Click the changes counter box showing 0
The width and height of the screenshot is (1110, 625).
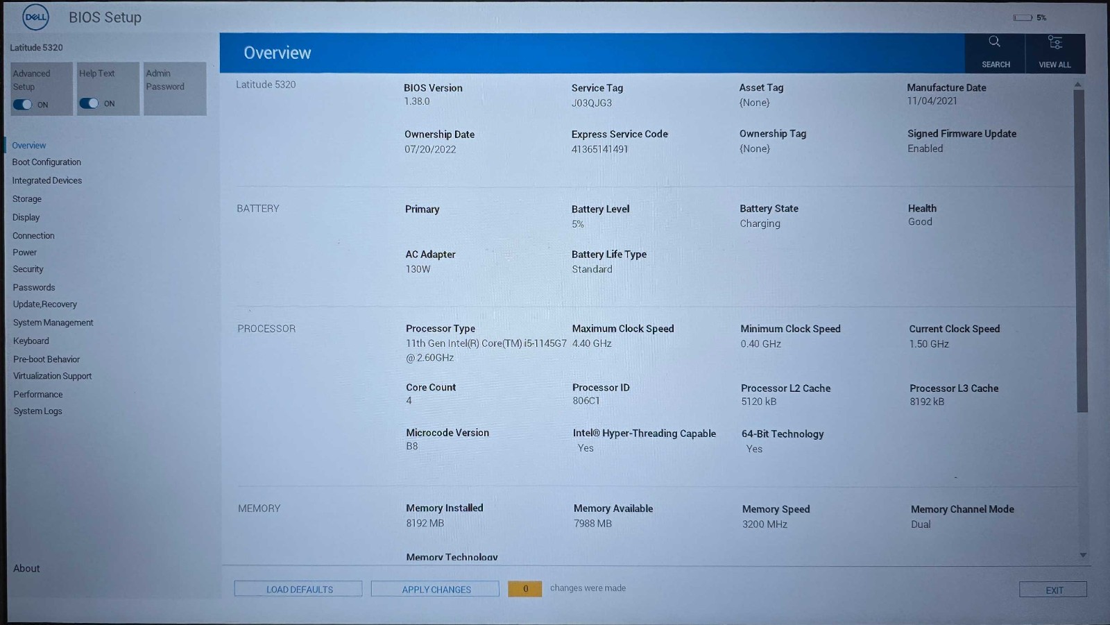(525, 589)
